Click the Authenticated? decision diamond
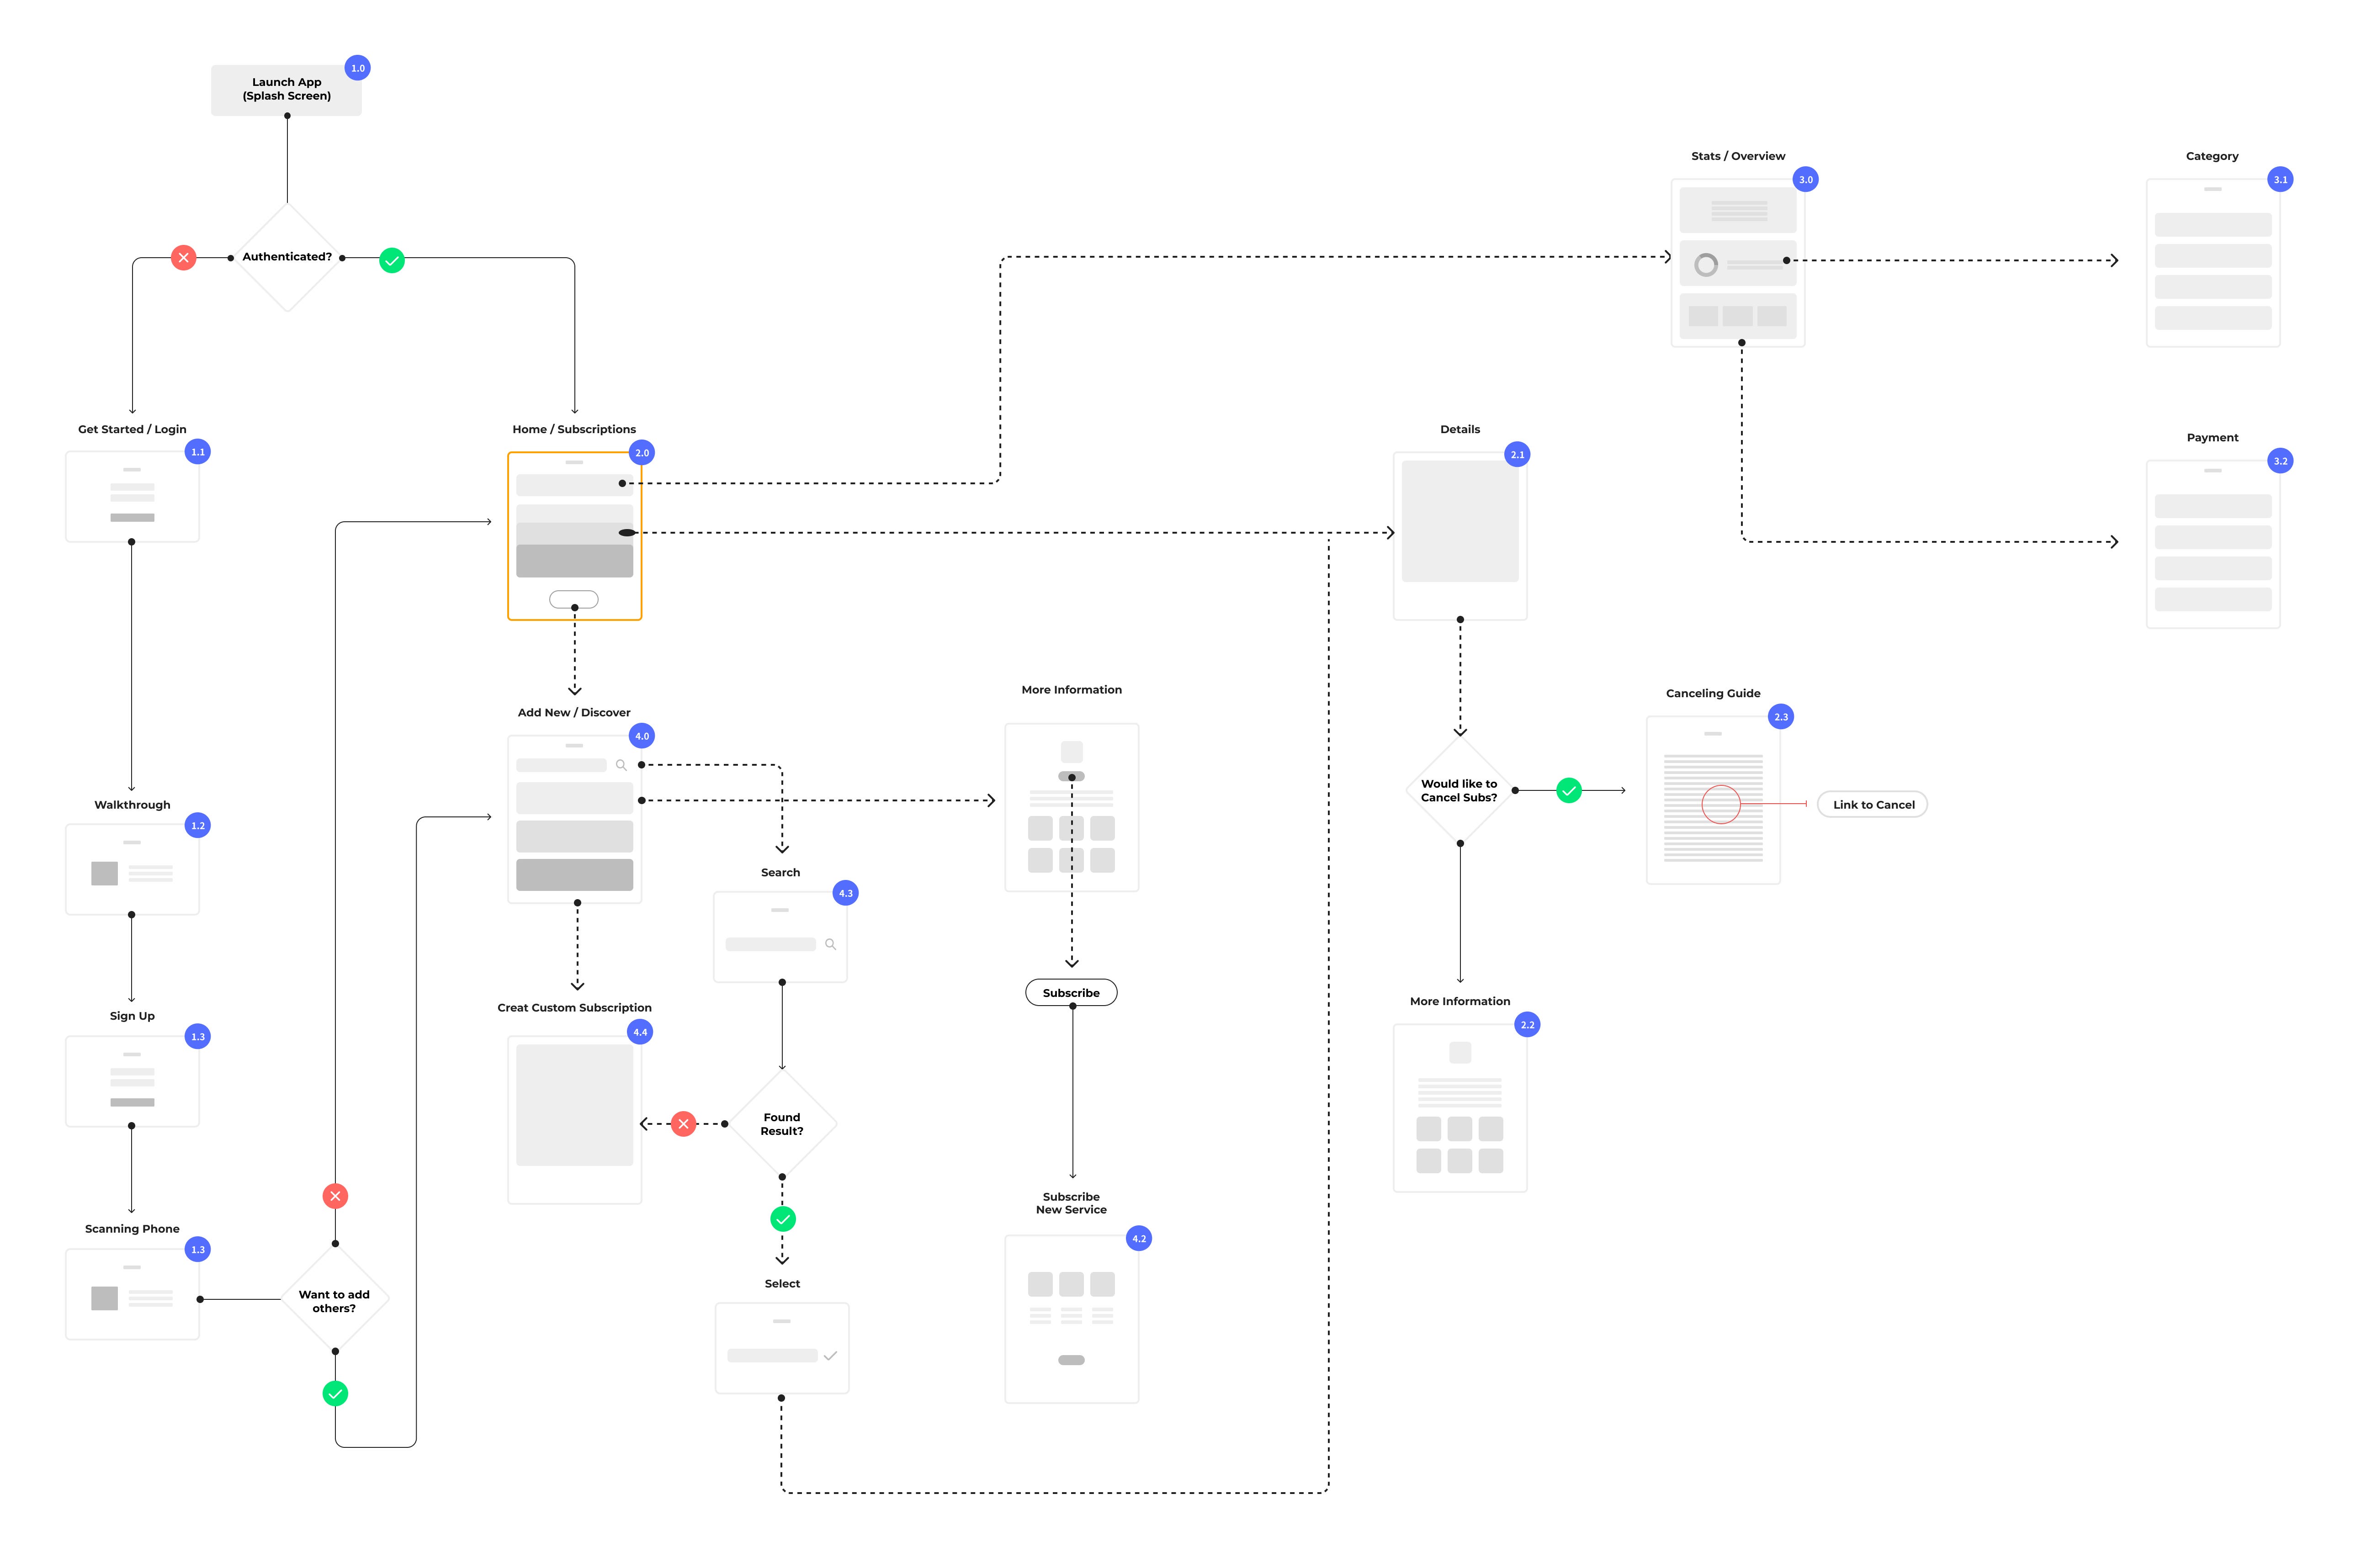Viewport: 2367px width, 1568px height. point(287,258)
